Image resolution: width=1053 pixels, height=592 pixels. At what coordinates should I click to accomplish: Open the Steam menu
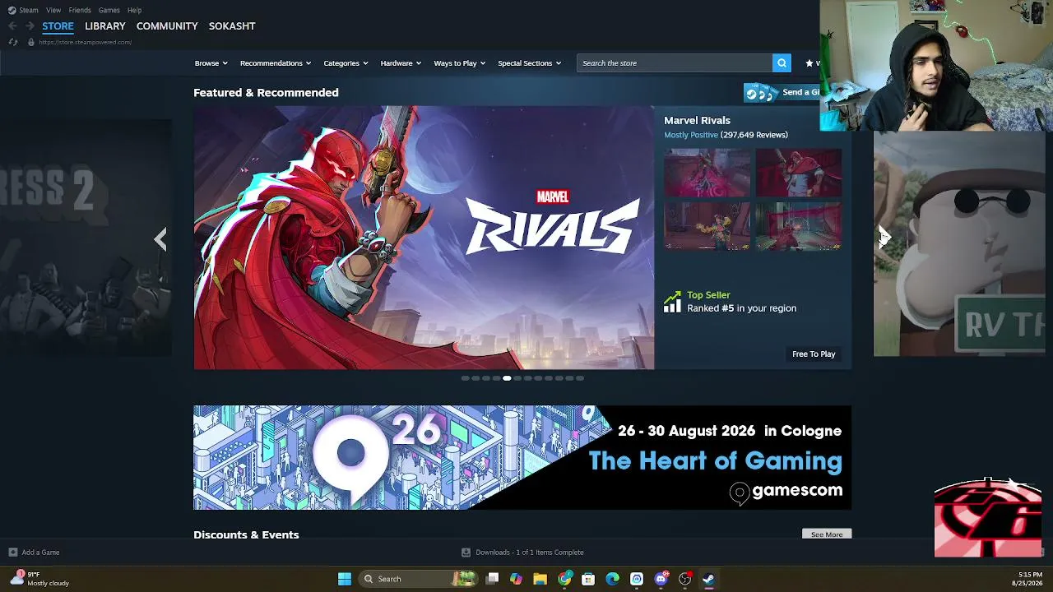point(29,10)
